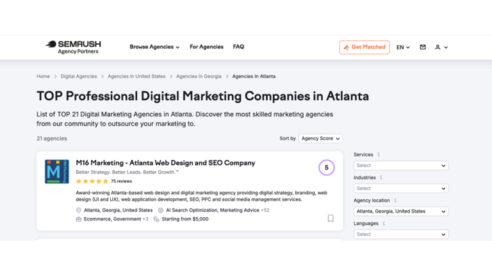Open the M16 Marketing agency score badge
Image resolution: width=492 pixels, height=276 pixels.
pos(326,168)
